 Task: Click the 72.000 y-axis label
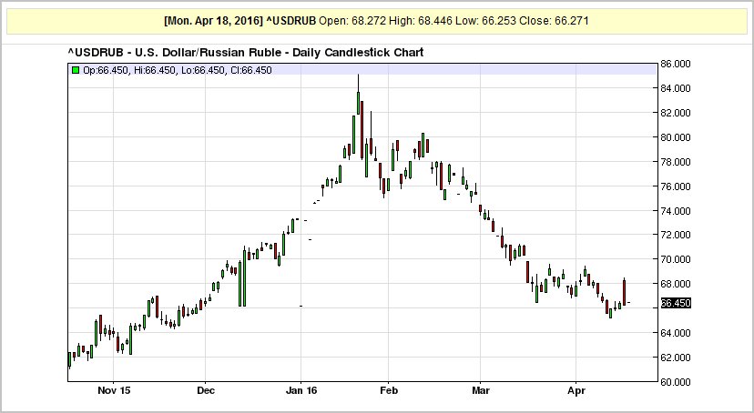676,235
